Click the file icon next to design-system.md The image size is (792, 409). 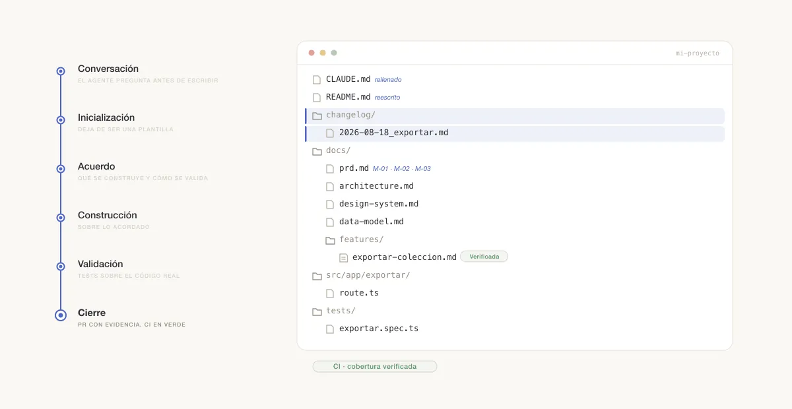click(330, 204)
